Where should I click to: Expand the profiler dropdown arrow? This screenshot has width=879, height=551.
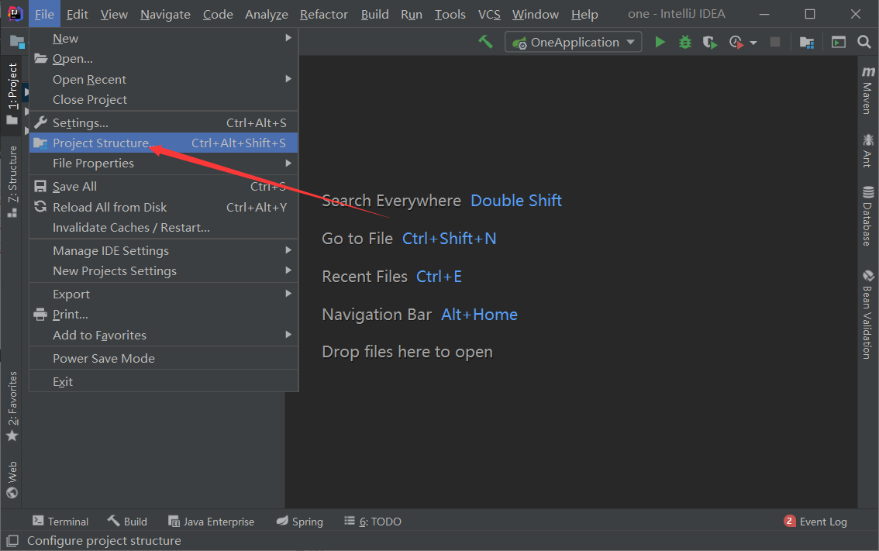pos(753,43)
